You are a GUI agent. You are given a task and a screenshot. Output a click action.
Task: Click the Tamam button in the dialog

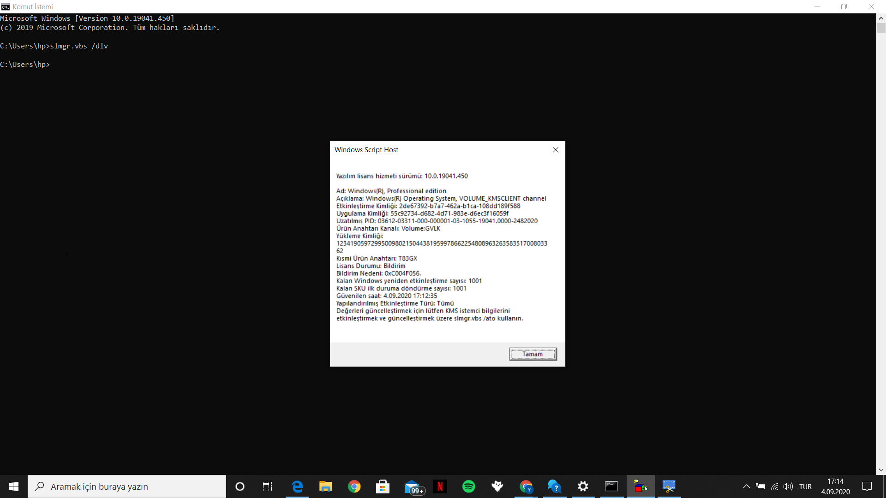[x=533, y=354]
